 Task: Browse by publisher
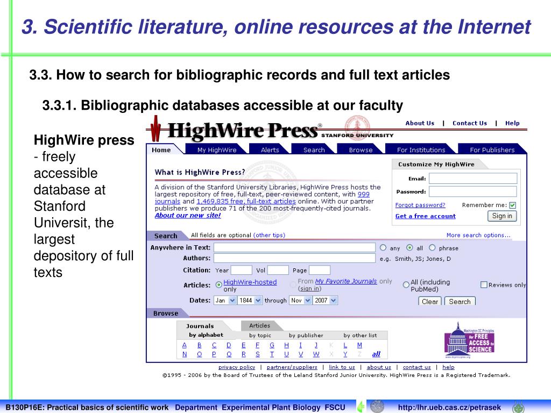click(x=306, y=336)
